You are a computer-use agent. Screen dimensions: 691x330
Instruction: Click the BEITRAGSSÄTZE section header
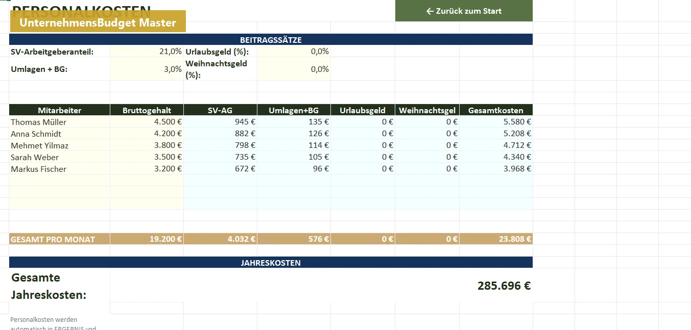pyautogui.click(x=271, y=40)
